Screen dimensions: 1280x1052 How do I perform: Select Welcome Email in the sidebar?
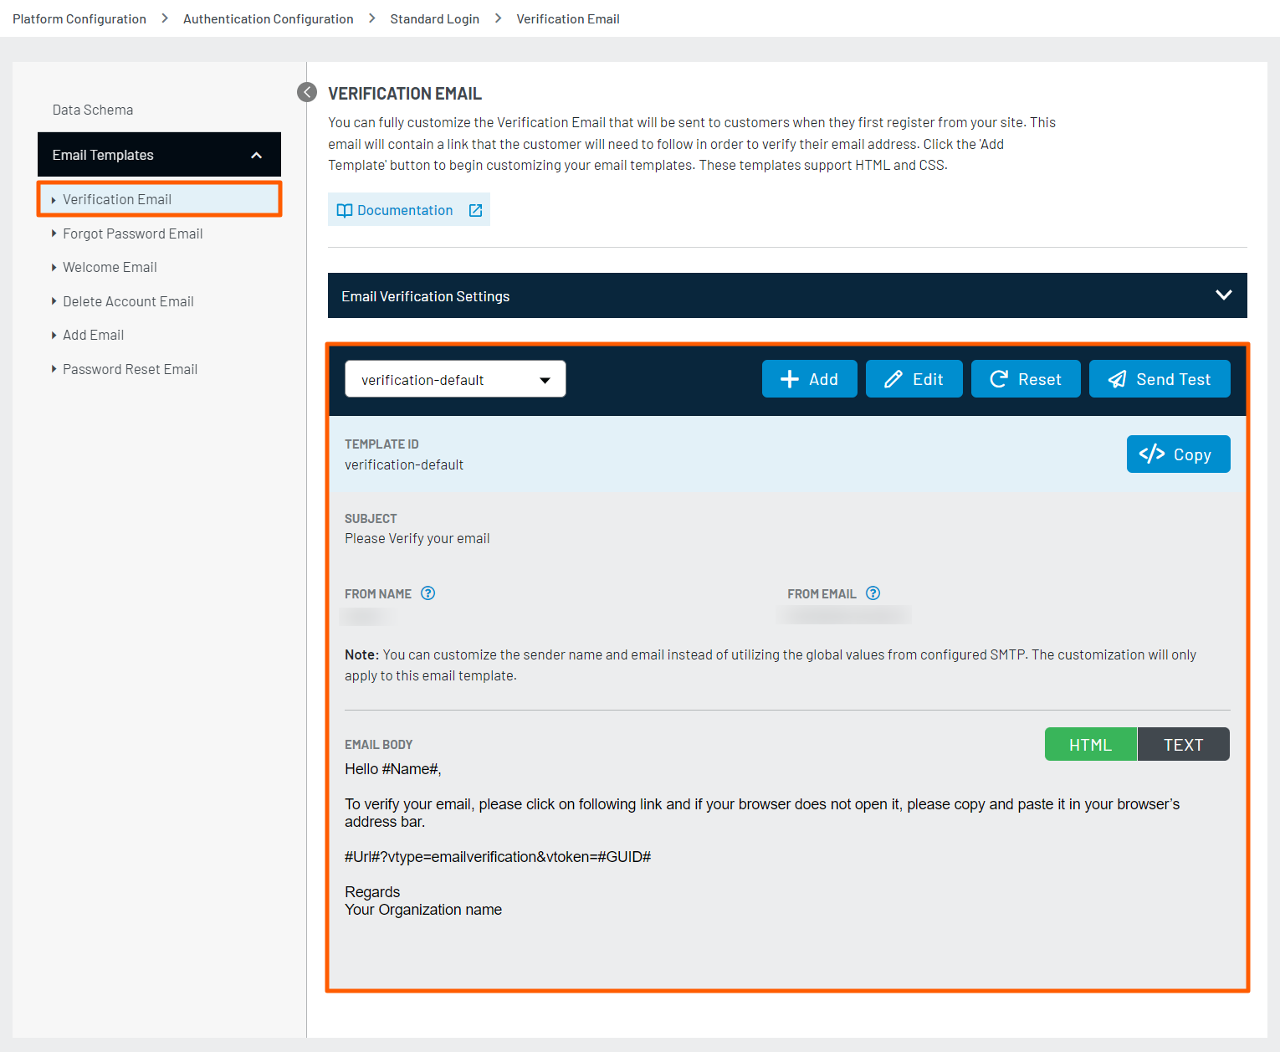110,267
